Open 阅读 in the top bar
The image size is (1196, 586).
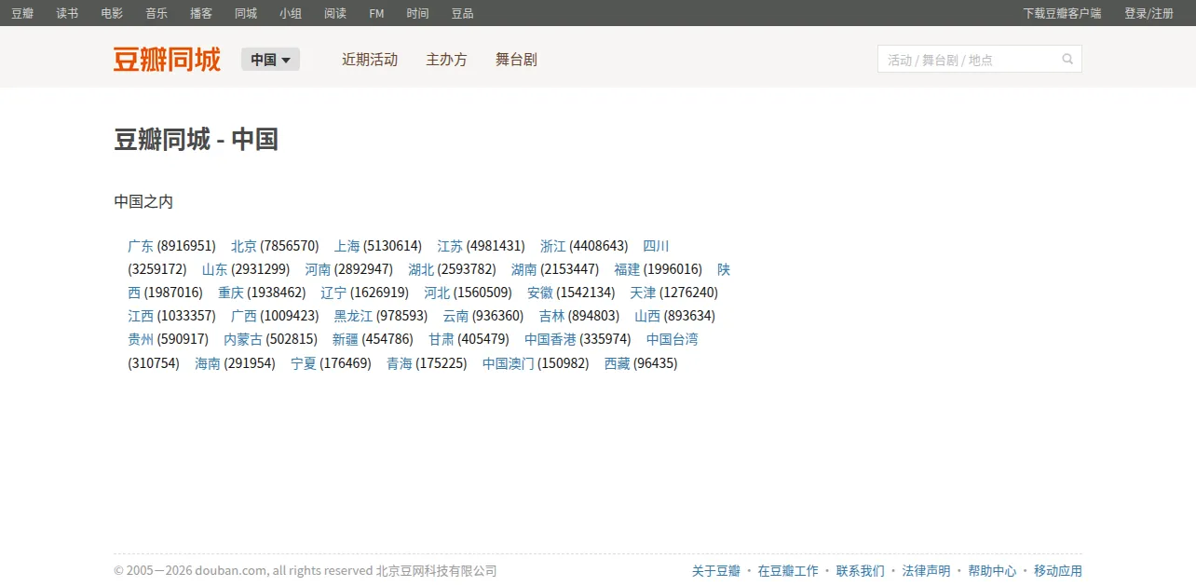click(335, 13)
